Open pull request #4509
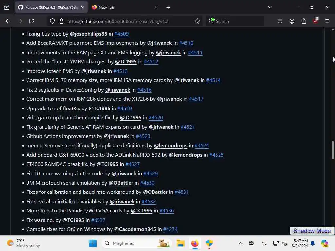Image resolution: width=335 pixels, height=251 pixels. (121, 34)
